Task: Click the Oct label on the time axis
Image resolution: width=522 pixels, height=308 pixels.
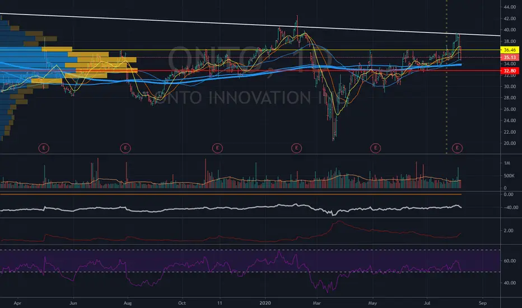Action: point(182,303)
